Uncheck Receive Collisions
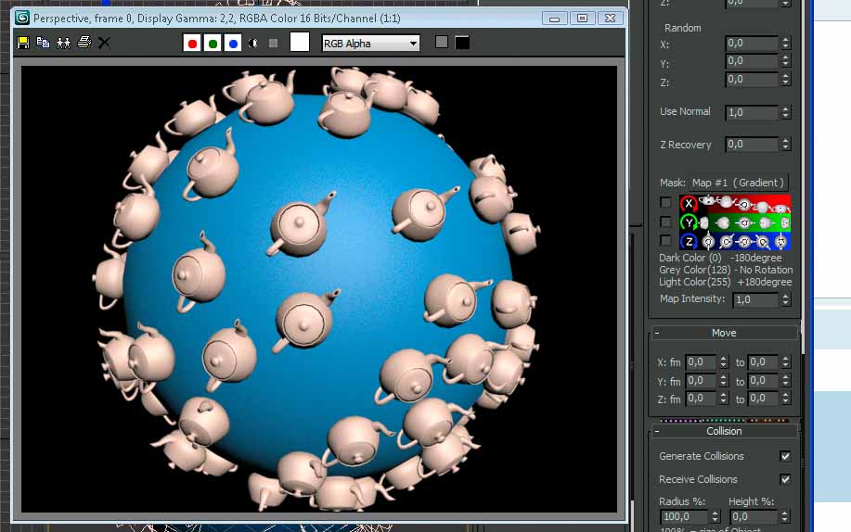This screenshot has width=851, height=532. (785, 479)
